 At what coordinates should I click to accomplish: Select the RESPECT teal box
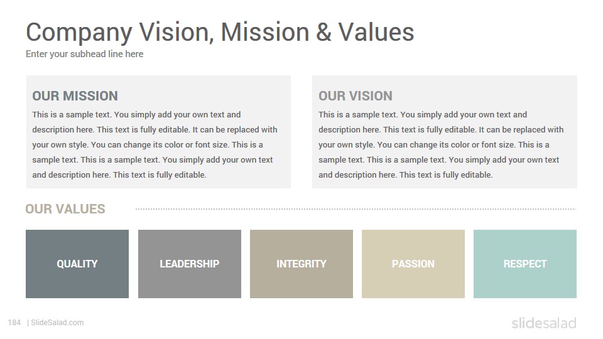[525, 264]
